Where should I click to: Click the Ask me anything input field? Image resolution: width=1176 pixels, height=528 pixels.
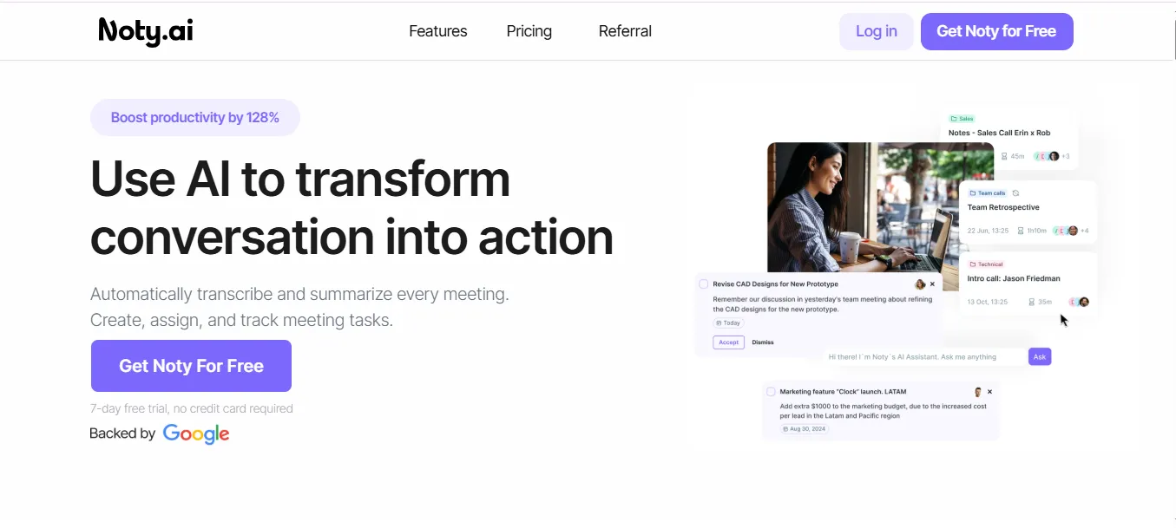[x=925, y=356]
